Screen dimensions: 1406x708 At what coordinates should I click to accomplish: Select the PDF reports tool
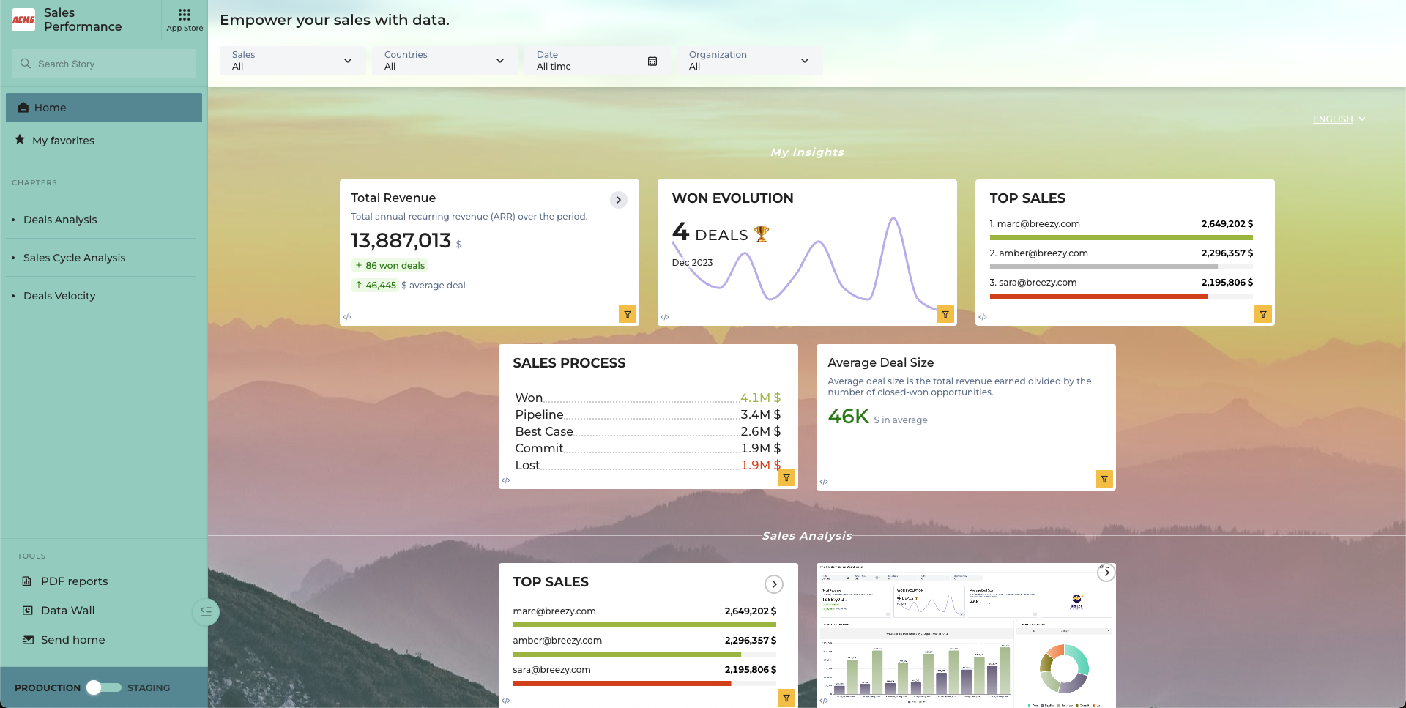(73, 581)
